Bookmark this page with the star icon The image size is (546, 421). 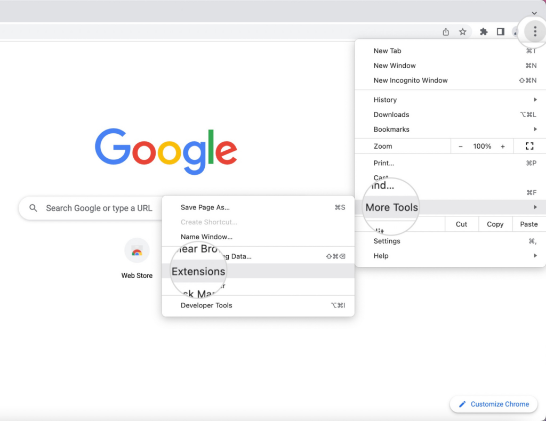pos(463,31)
